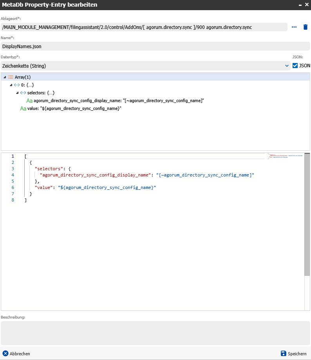Click the Ablageort* label
311x360 pixels.
[11, 19]
